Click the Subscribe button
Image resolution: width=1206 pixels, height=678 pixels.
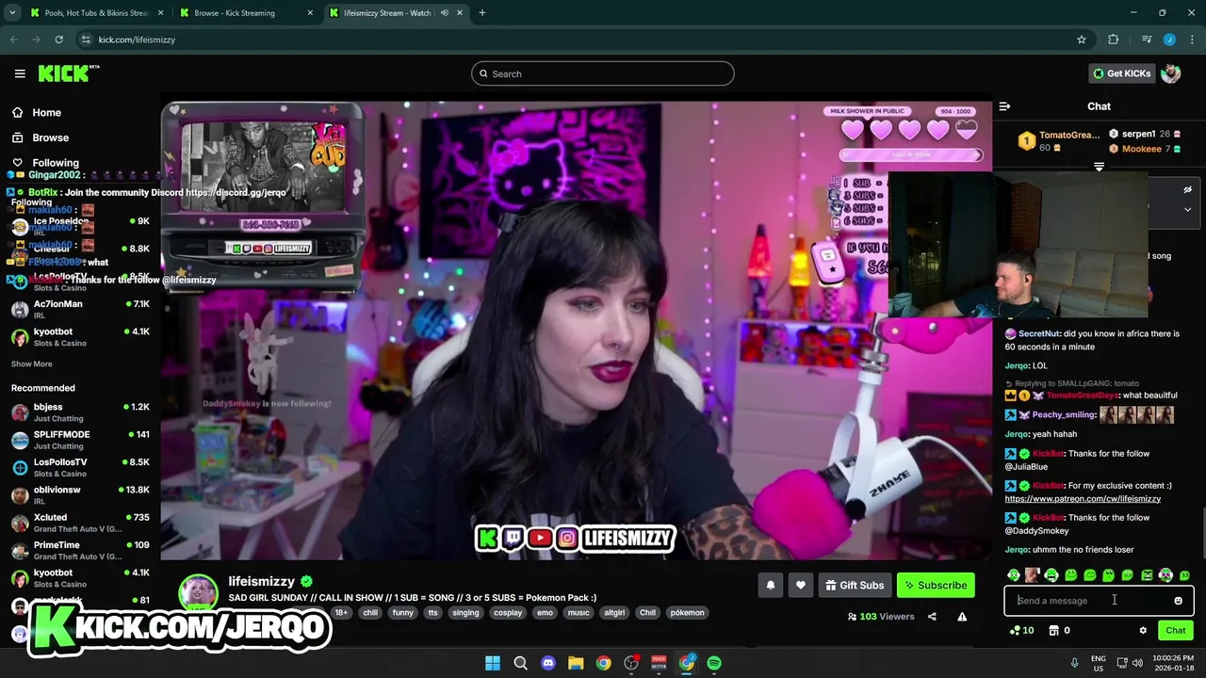pos(936,586)
